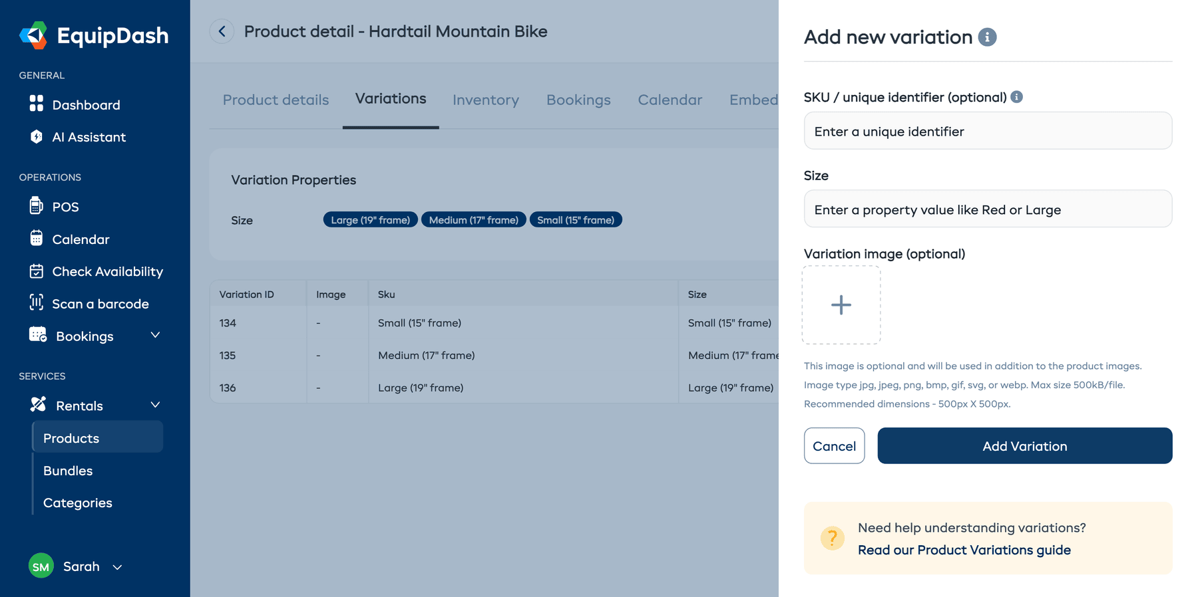Click the AI Assistant hexagon icon

(37, 136)
